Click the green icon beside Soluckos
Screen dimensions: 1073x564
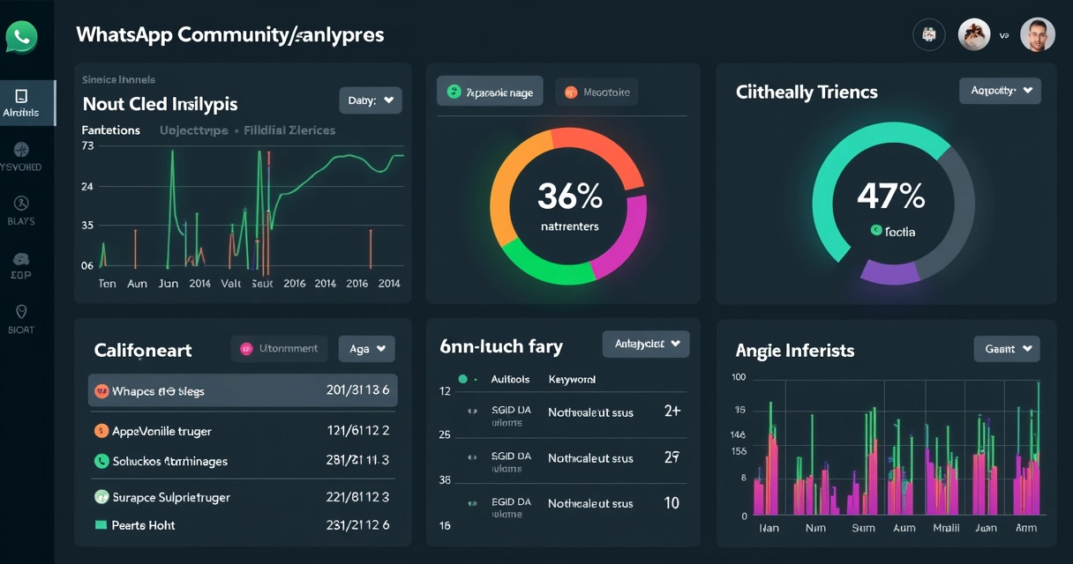tap(101, 461)
